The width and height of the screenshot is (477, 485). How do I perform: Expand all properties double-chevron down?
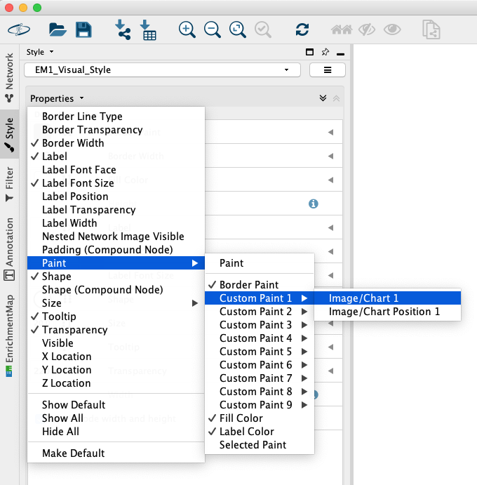[323, 98]
